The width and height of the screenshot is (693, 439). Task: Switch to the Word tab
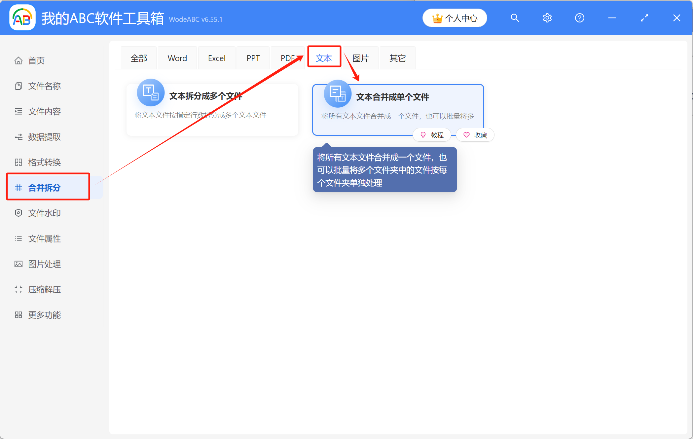[177, 57]
